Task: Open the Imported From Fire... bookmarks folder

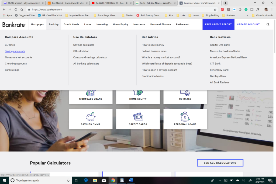Action: 78,15
